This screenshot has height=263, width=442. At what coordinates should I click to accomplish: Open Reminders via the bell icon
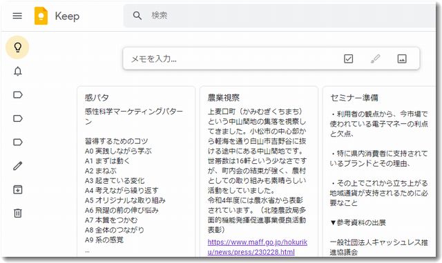coord(18,71)
